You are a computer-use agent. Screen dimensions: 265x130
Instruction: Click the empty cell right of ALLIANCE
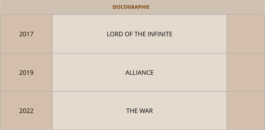click(245, 72)
